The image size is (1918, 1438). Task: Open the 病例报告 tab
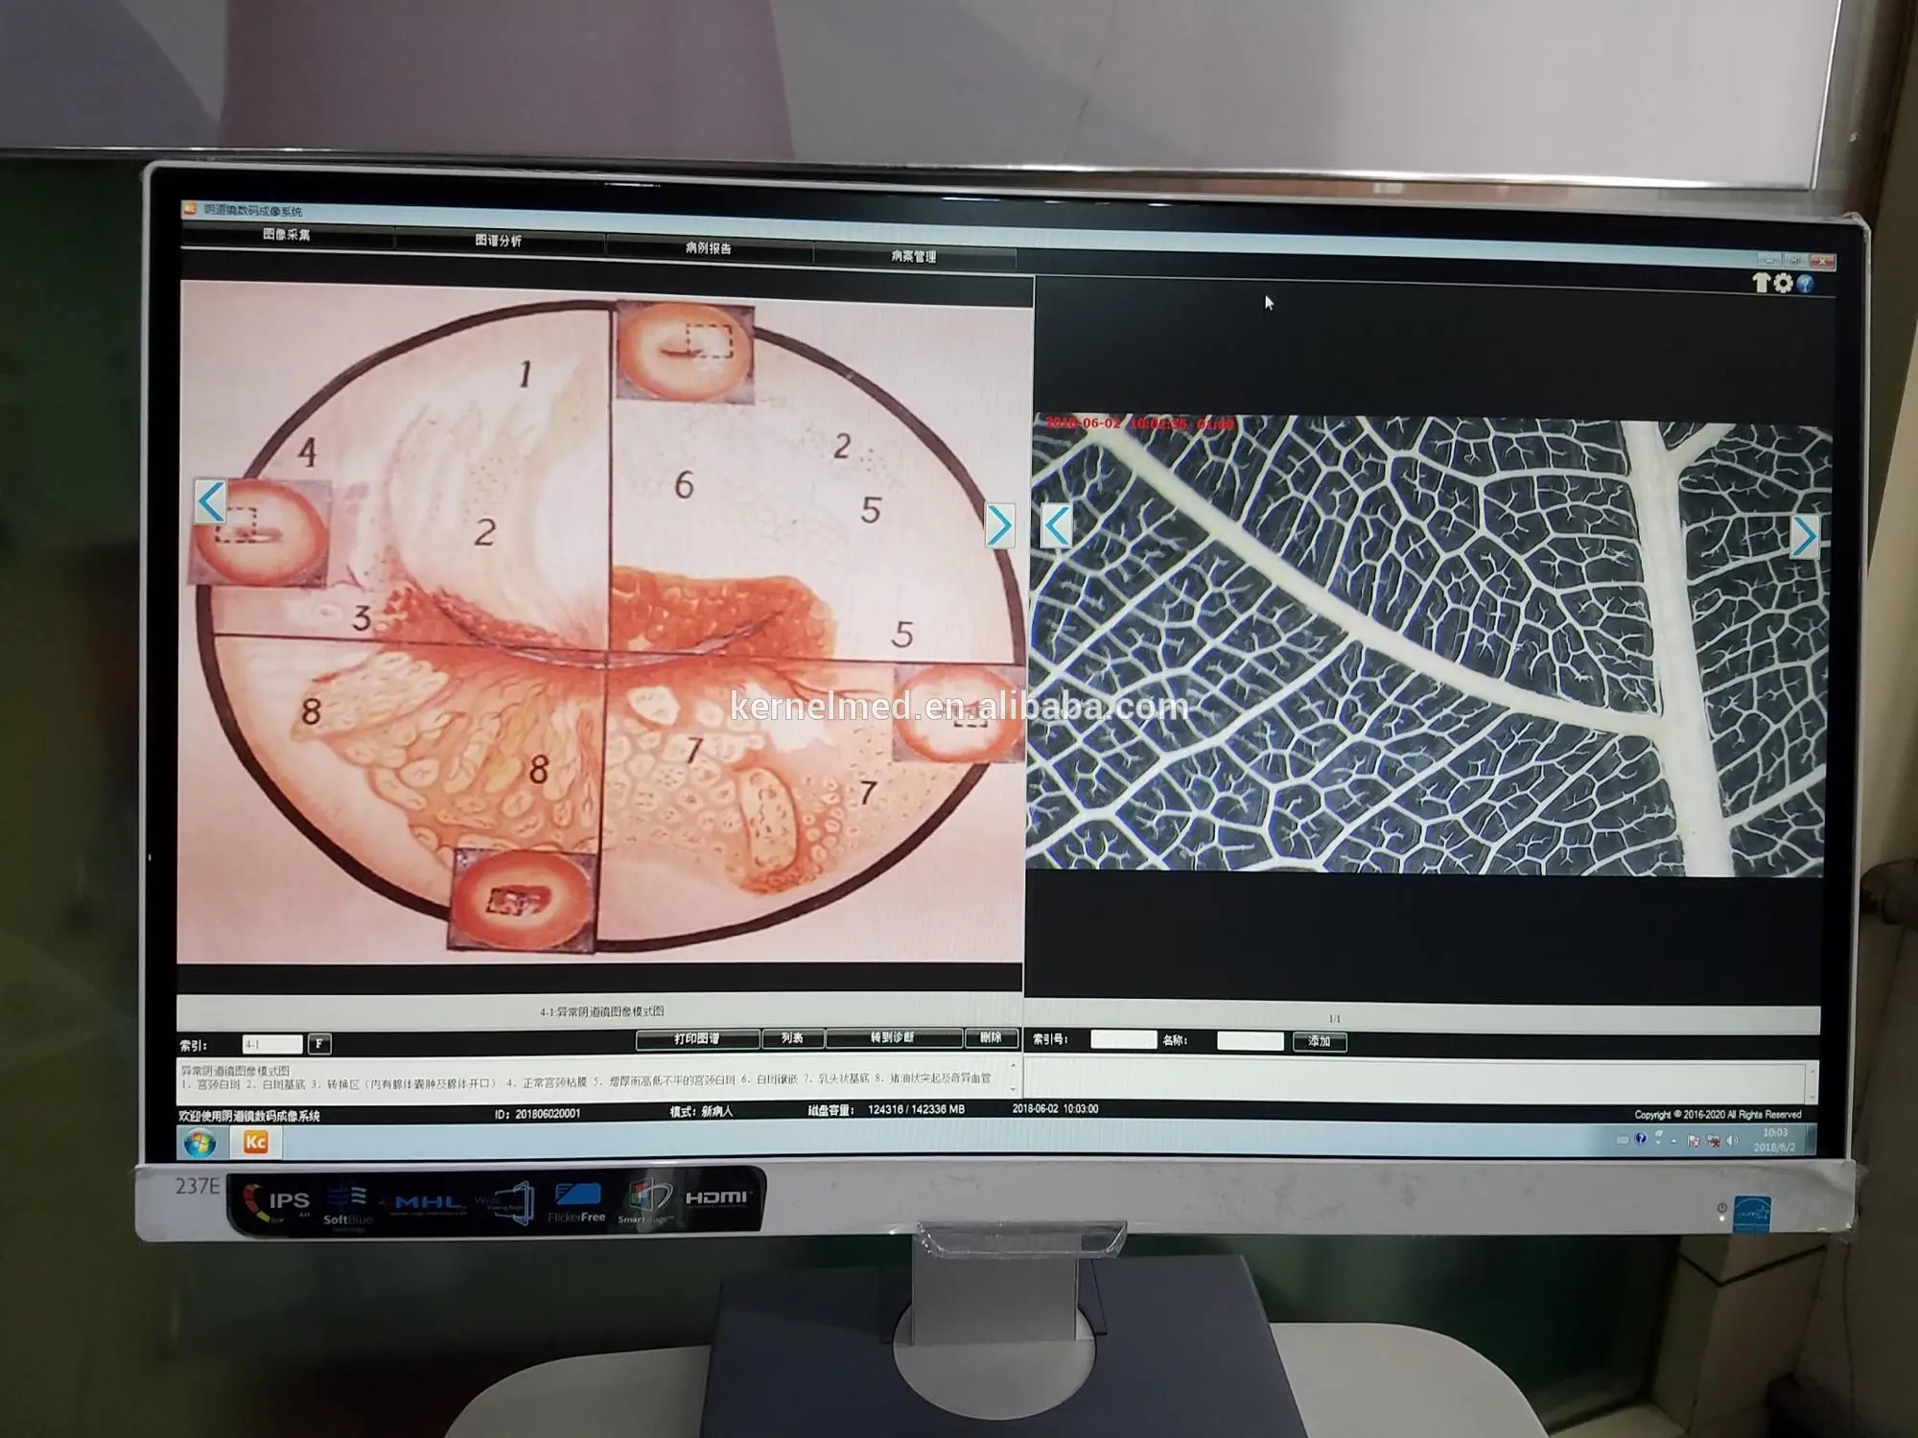point(708,248)
